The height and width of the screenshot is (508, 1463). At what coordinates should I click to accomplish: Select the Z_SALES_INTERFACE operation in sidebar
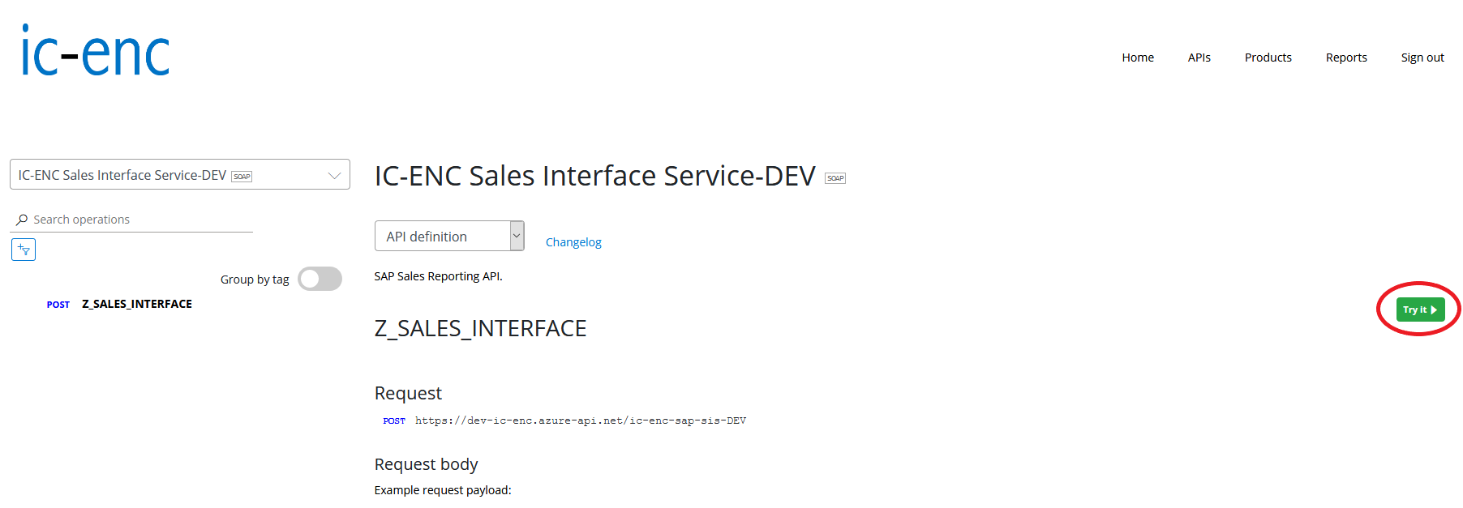click(x=137, y=304)
